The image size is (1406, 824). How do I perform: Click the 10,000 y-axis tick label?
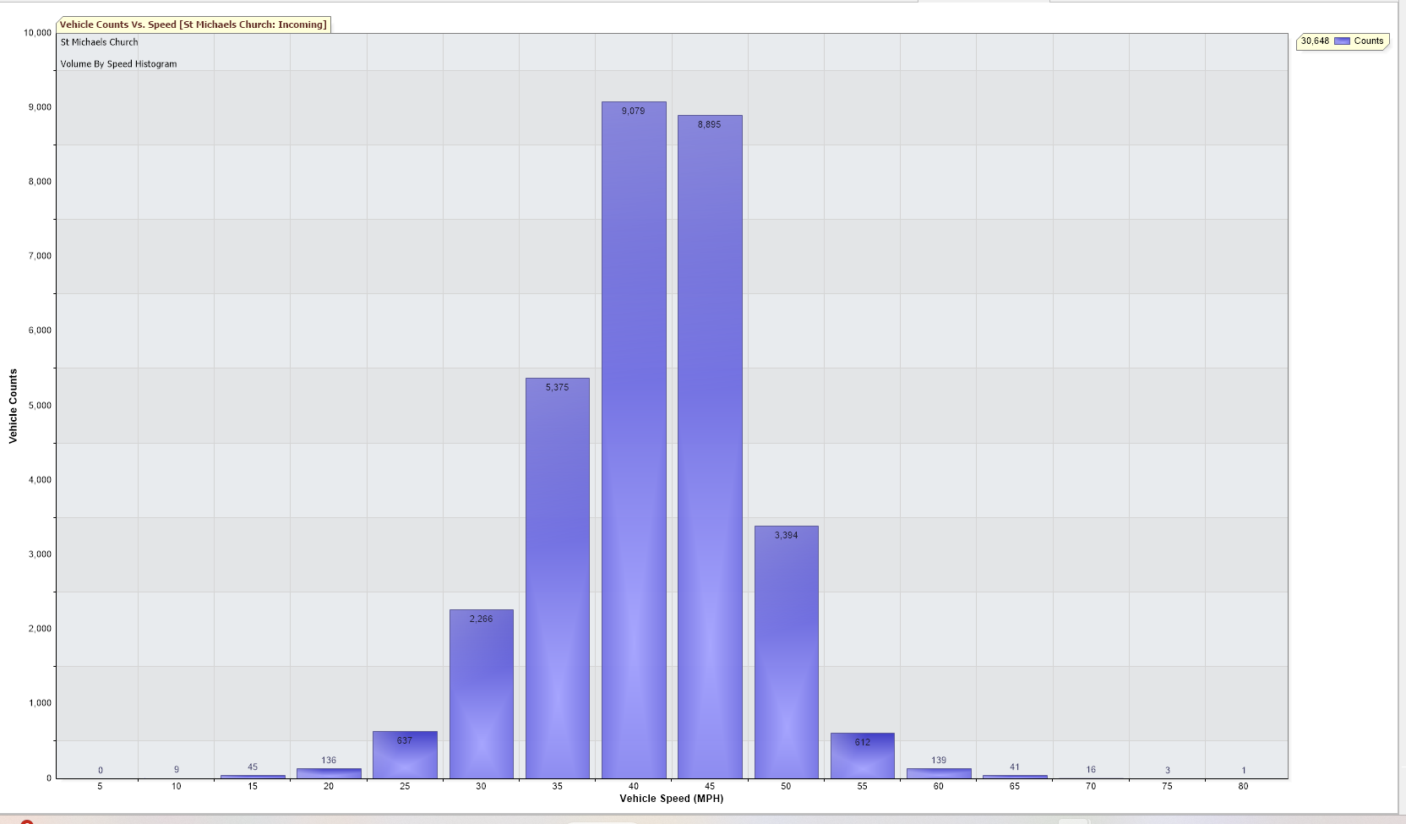click(37, 33)
